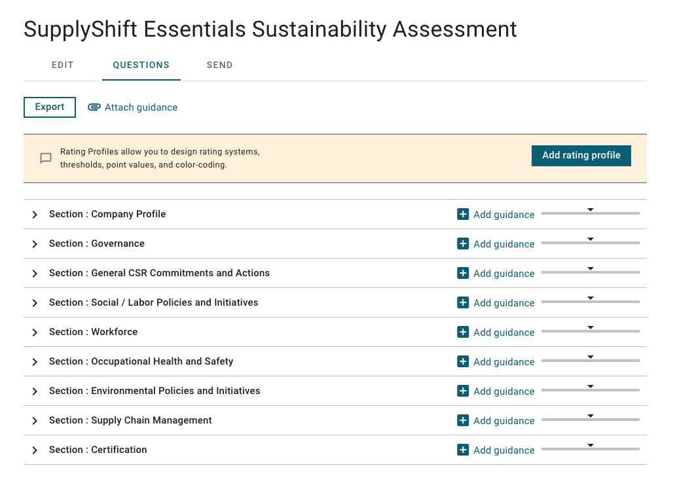The image size is (677, 487).
Task: Click the SupplyShift Essentials Sustainability Assessment heading
Action: (270, 29)
